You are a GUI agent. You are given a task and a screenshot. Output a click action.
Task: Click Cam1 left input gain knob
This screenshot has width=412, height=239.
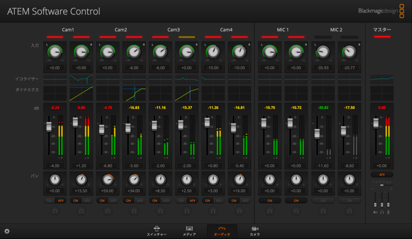pos(55,52)
